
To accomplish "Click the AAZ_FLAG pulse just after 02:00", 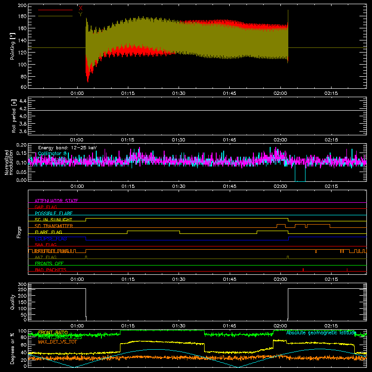I will point(288,257).
